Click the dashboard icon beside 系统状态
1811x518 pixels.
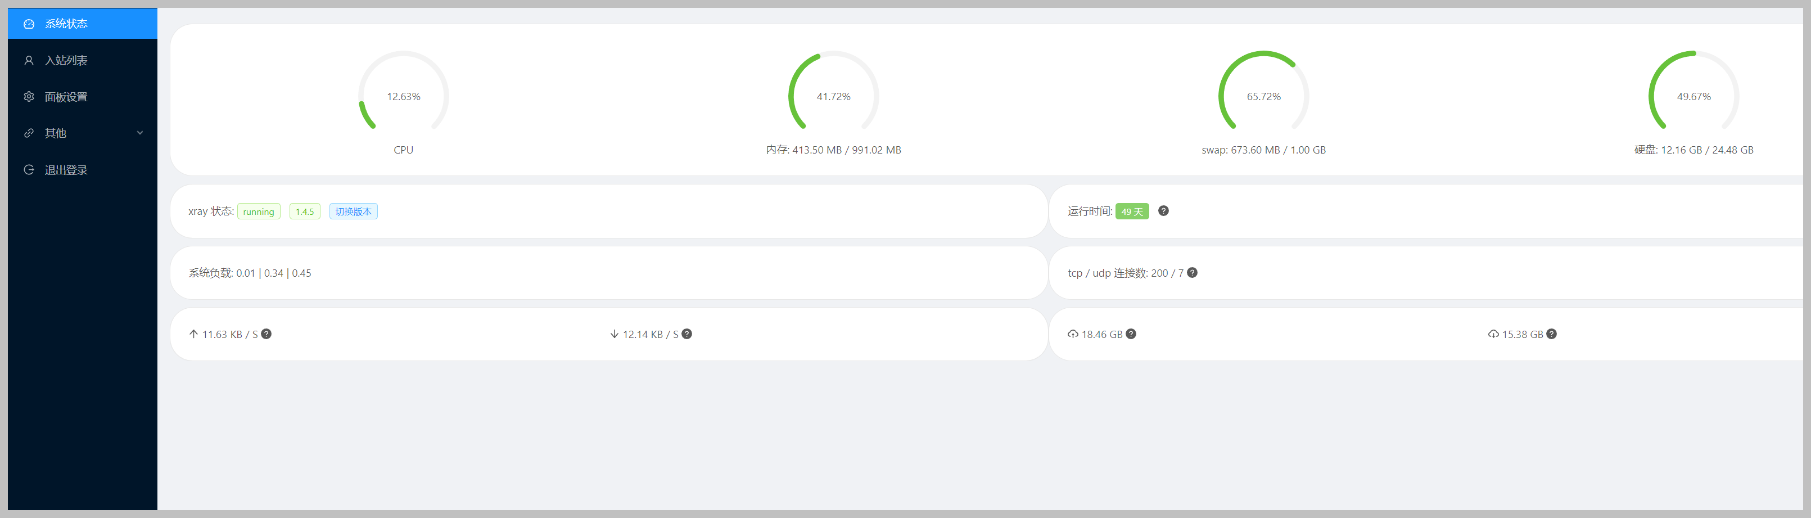click(29, 24)
